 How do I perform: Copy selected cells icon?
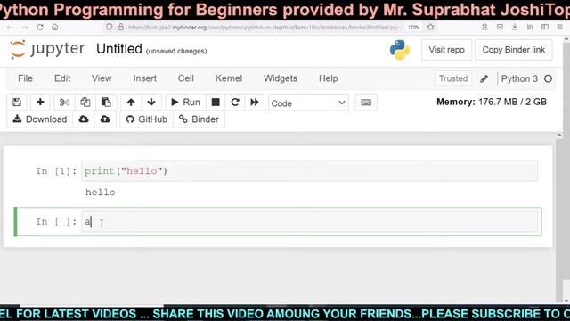[85, 103]
